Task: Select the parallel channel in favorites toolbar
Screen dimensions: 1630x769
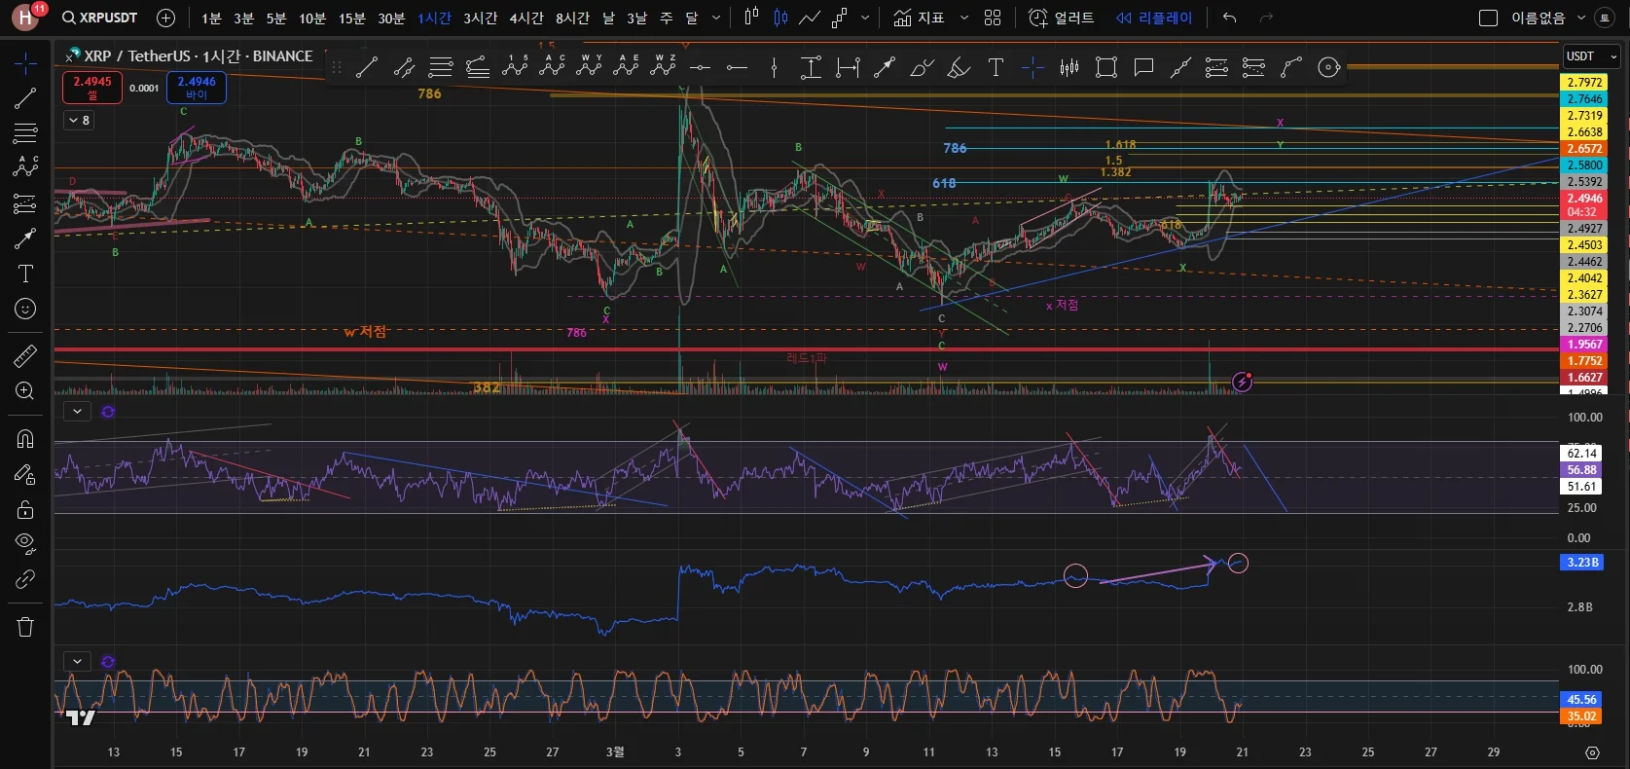Action: (x=403, y=67)
